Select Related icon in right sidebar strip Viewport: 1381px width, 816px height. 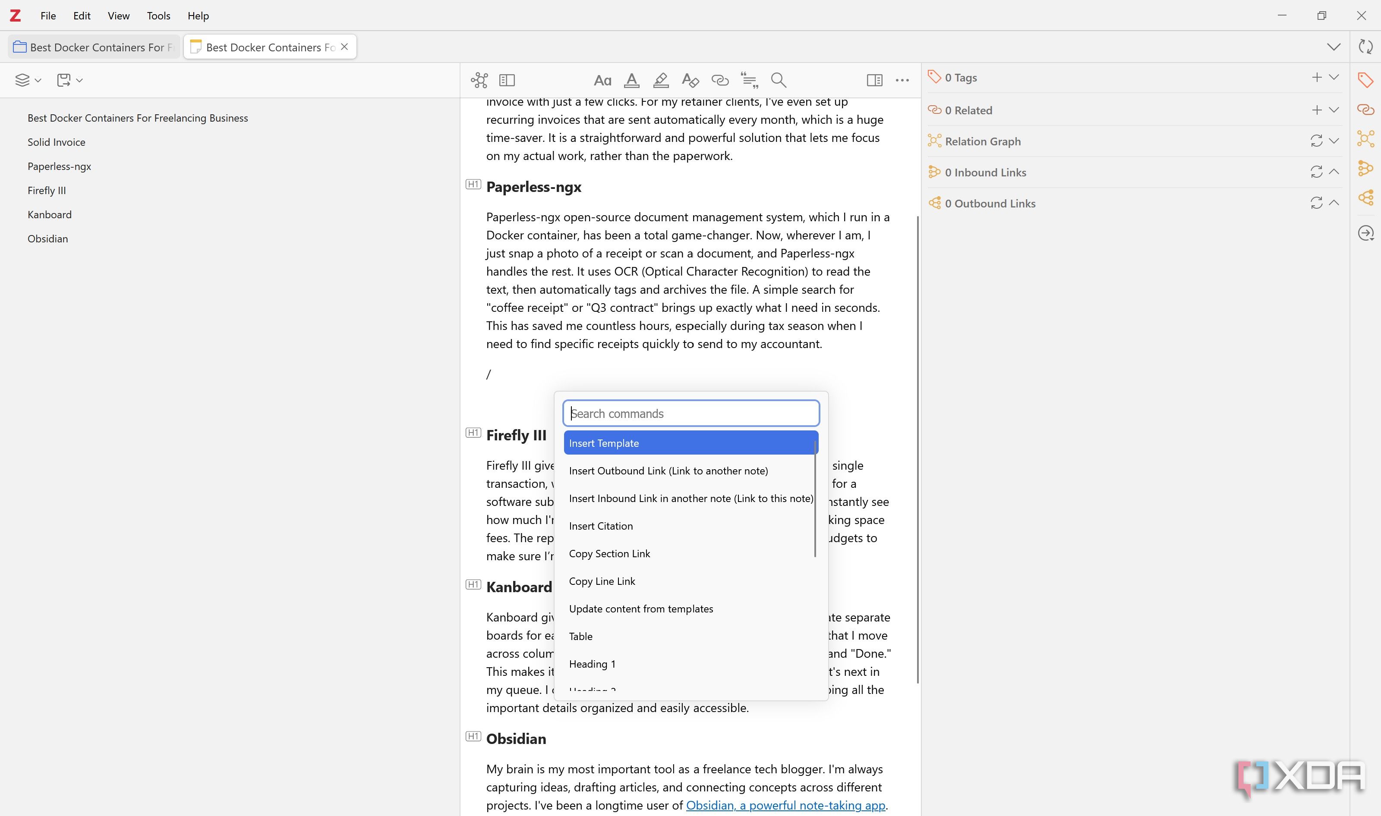1365,110
